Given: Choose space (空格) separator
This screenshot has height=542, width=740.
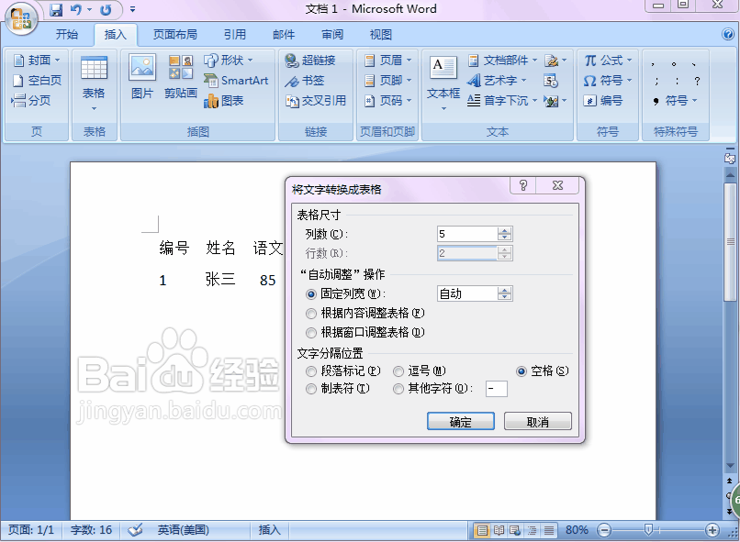Looking at the screenshot, I should coord(543,371).
